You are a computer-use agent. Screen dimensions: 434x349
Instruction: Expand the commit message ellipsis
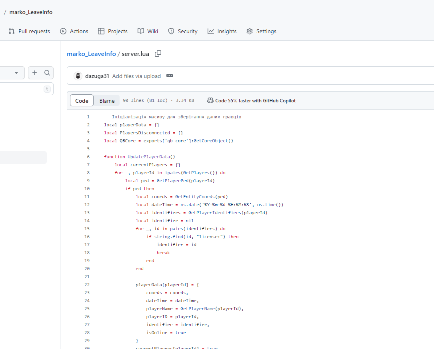[170, 76]
